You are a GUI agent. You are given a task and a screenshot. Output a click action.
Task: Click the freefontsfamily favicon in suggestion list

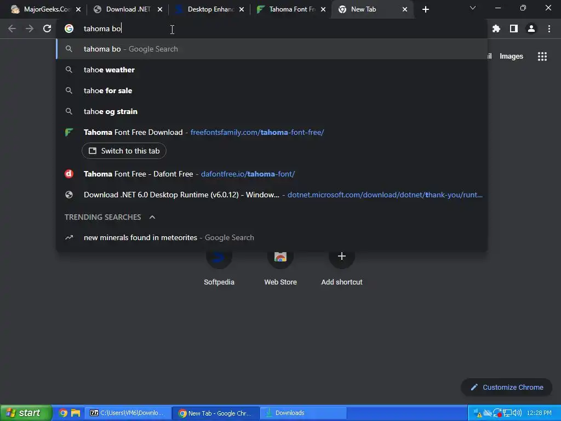(x=69, y=132)
